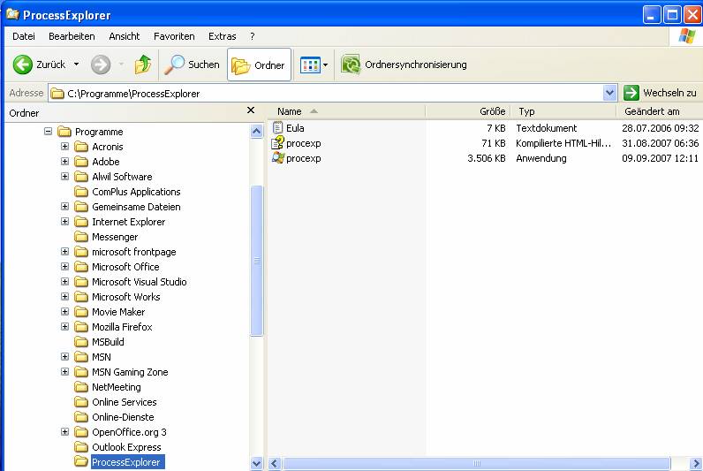Image resolution: width=703 pixels, height=471 pixels.
Task: Open the Ansichten view mode icon
Action: pos(310,65)
